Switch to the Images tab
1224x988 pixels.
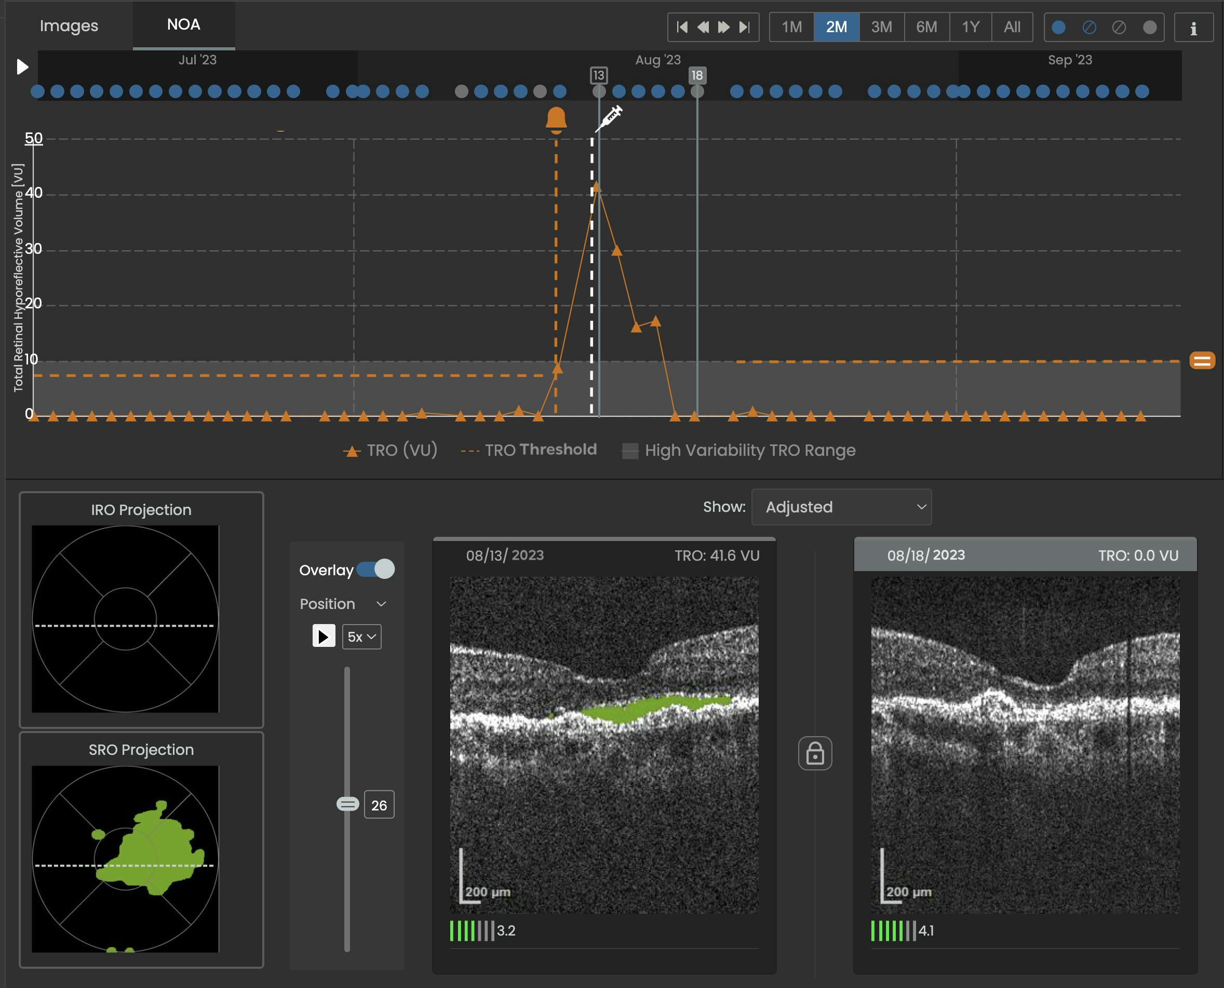click(x=69, y=25)
